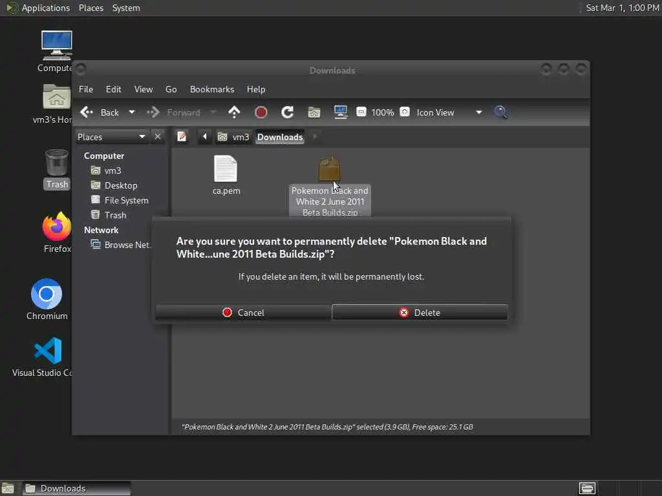Toggle text-based location entry icon

pos(182,137)
